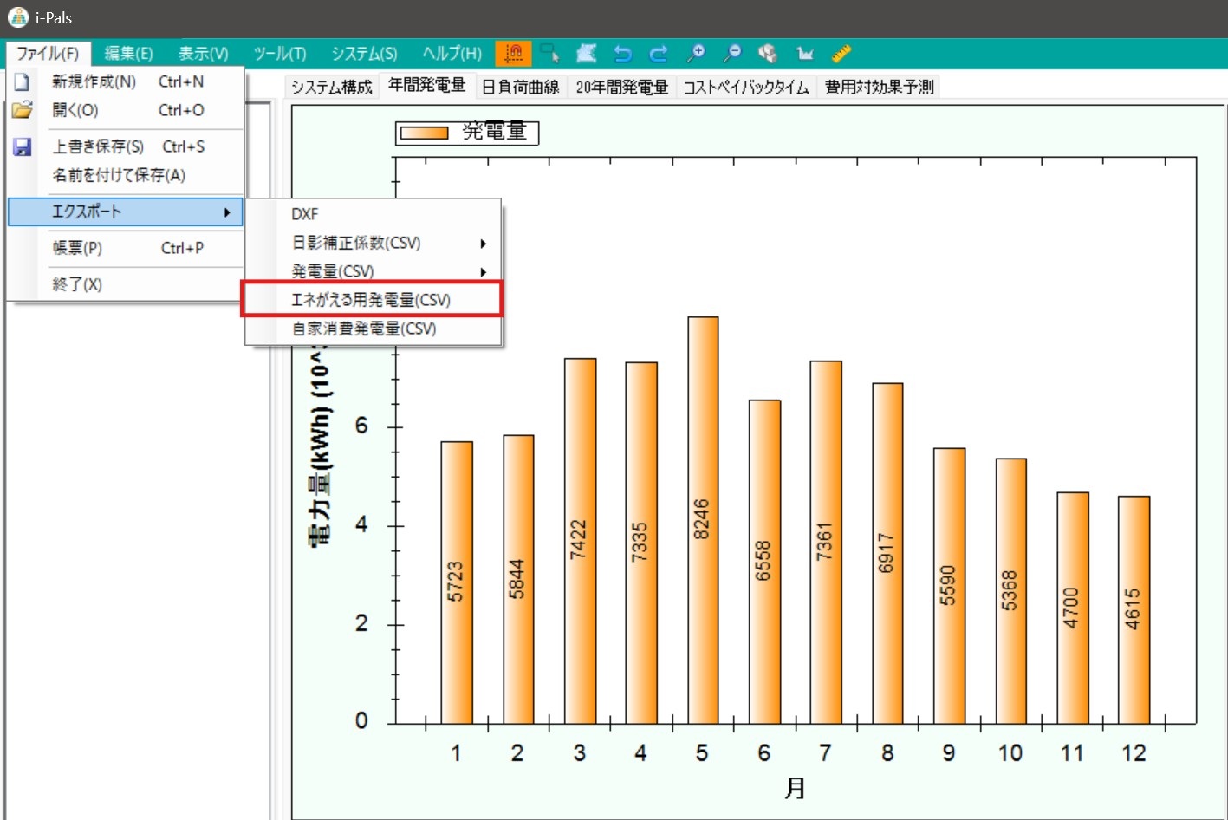Viewport: 1228px width, 820px height.
Task: Choose 名前を付けて保存(A) menu entry
Action: click(x=127, y=175)
